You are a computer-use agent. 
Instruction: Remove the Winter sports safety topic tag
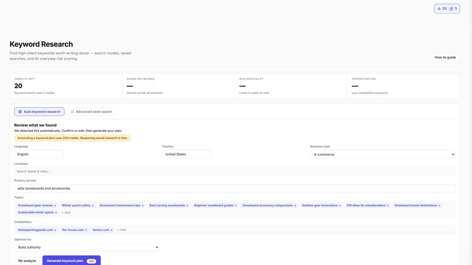coord(93,206)
